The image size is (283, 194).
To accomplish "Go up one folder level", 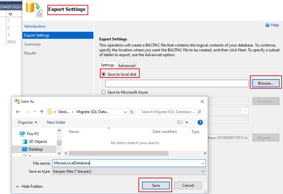I will pyautogui.click(x=42, y=112).
